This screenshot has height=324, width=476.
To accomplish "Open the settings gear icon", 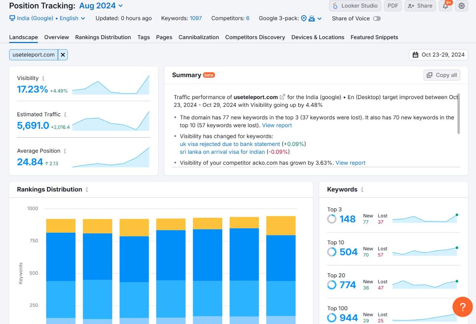I will (461, 6).
